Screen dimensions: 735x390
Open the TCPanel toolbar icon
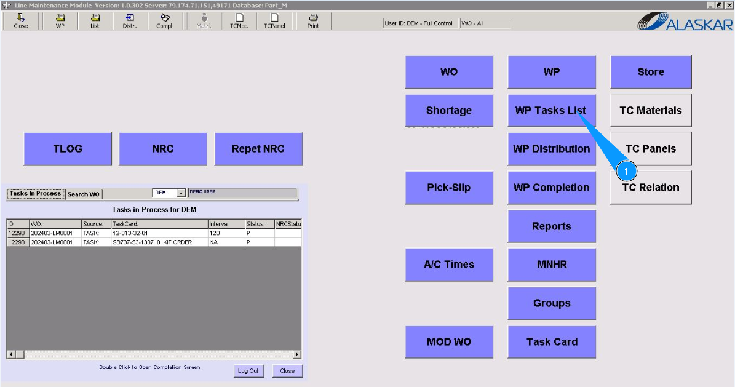274,21
